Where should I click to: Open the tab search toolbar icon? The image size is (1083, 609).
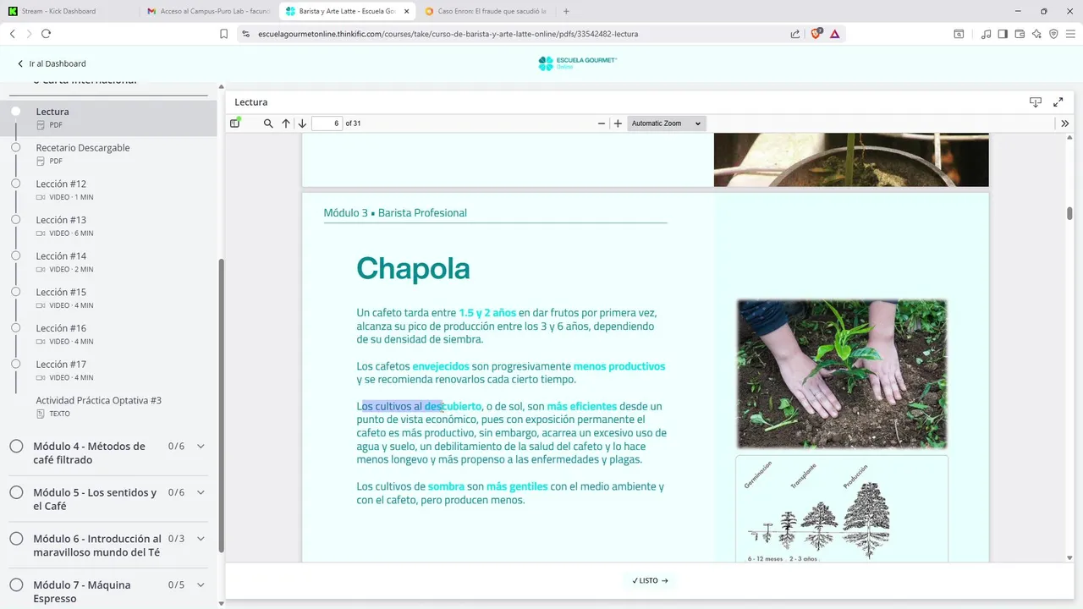tap(959, 34)
